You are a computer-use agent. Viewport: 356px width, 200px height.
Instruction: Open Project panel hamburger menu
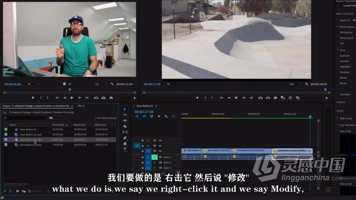pos(72,106)
